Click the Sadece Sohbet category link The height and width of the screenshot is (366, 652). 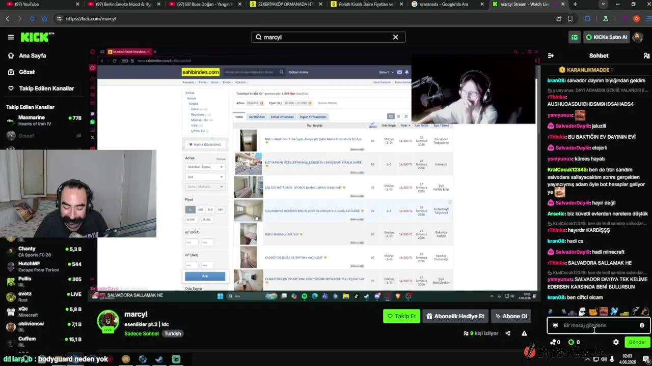tap(142, 333)
